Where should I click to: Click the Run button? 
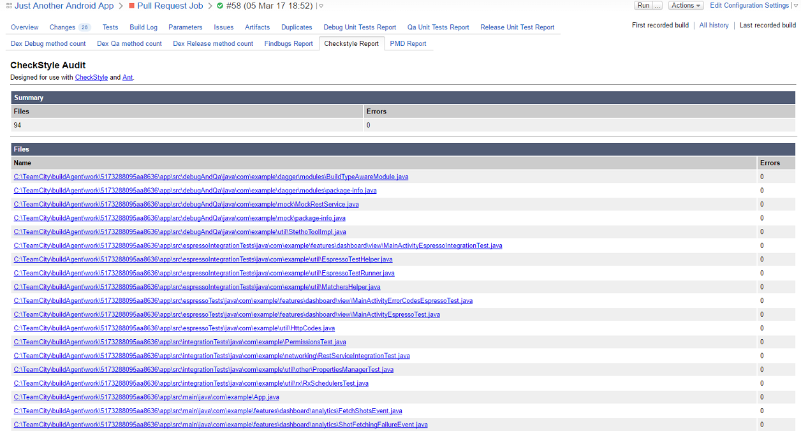tap(643, 5)
